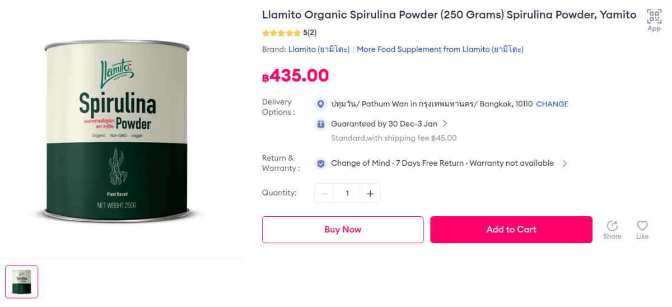Viewport: 672px width, 307px height.
Task: Open the App QR code icon
Action: click(x=654, y=16)
